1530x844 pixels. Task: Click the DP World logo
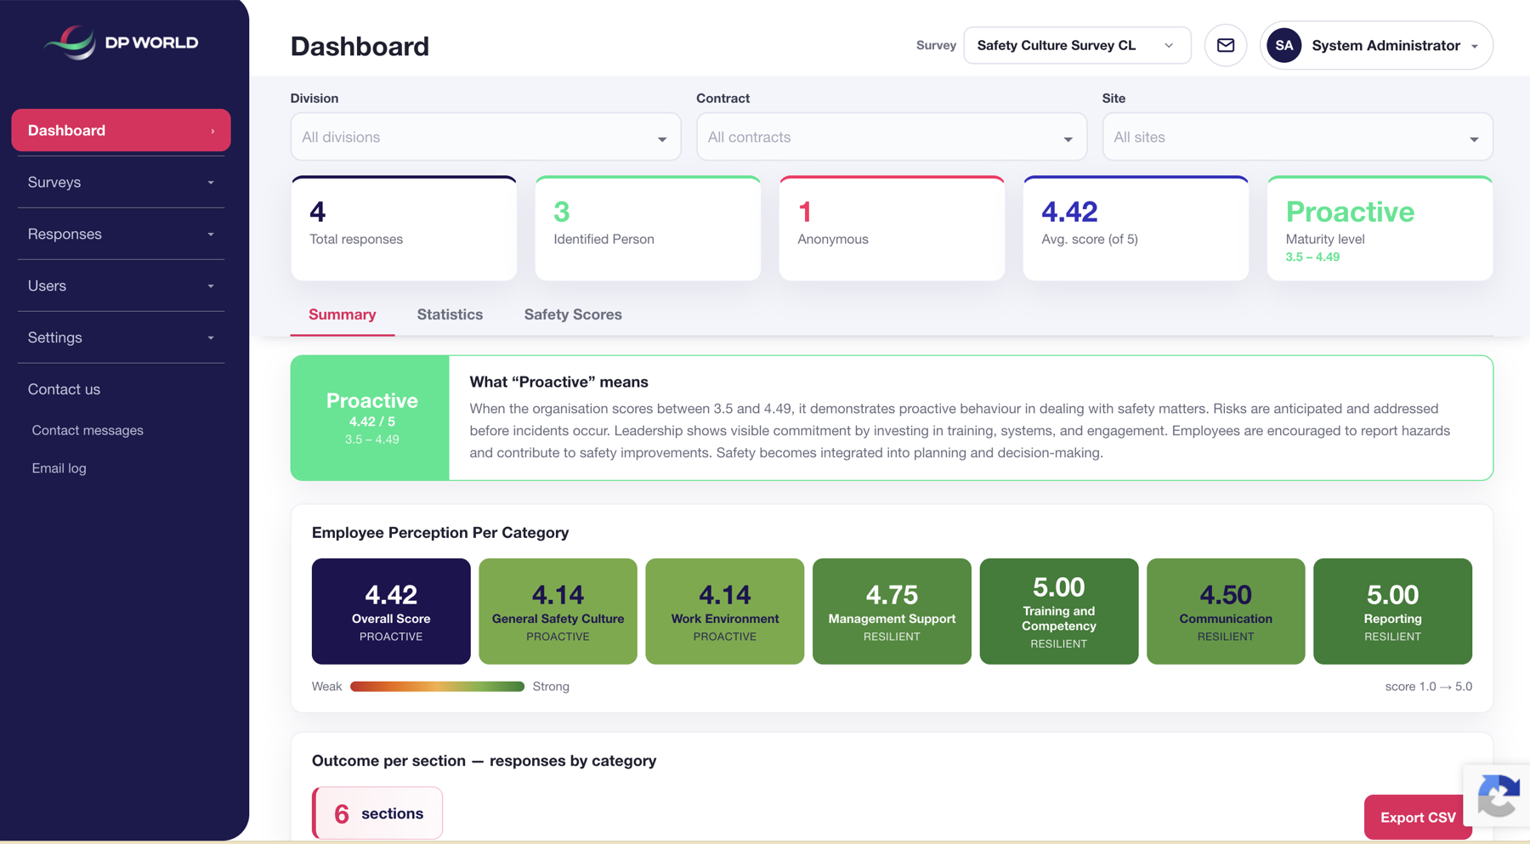[122, 42]
